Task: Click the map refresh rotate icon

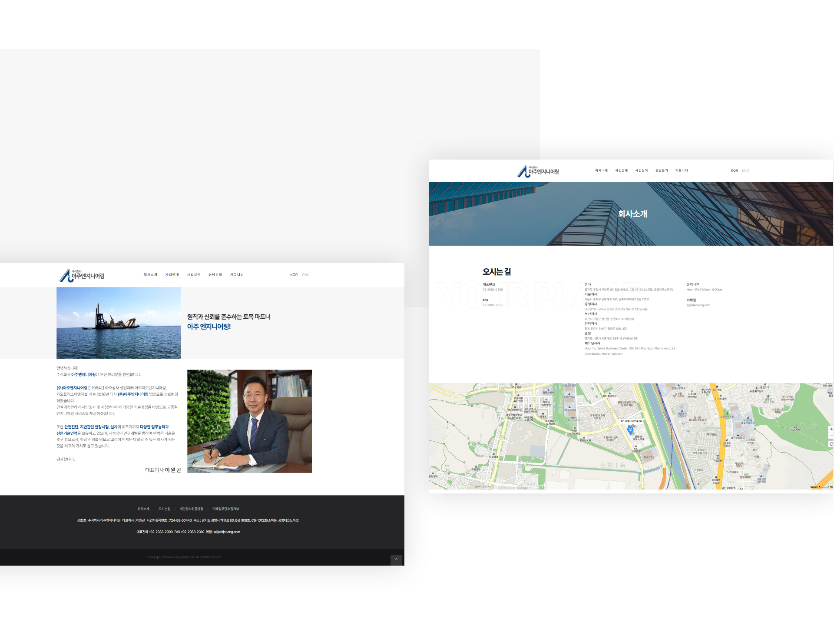Action: [831, 444]
